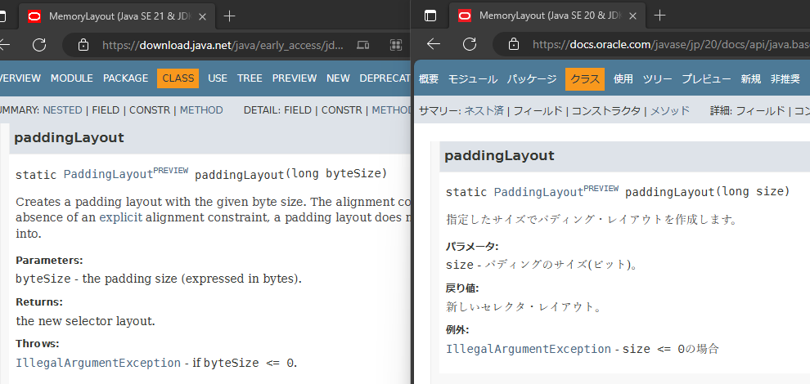Click the device/app icon in left address bar

(363, 45)
